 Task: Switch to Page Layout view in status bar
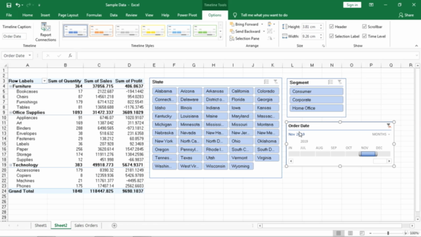pos(350,233)
